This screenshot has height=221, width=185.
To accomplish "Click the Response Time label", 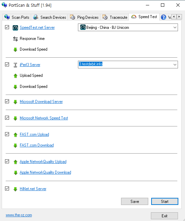I will click(x=32, y=39).
